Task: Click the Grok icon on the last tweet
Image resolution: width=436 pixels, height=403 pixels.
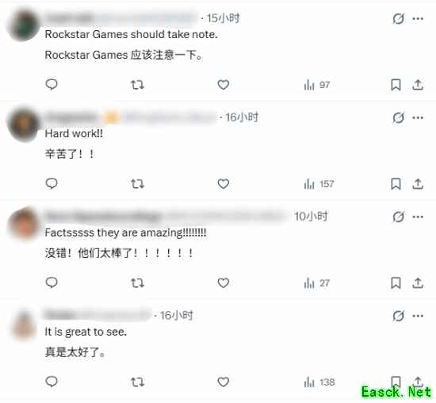Action: coord(398,316)
